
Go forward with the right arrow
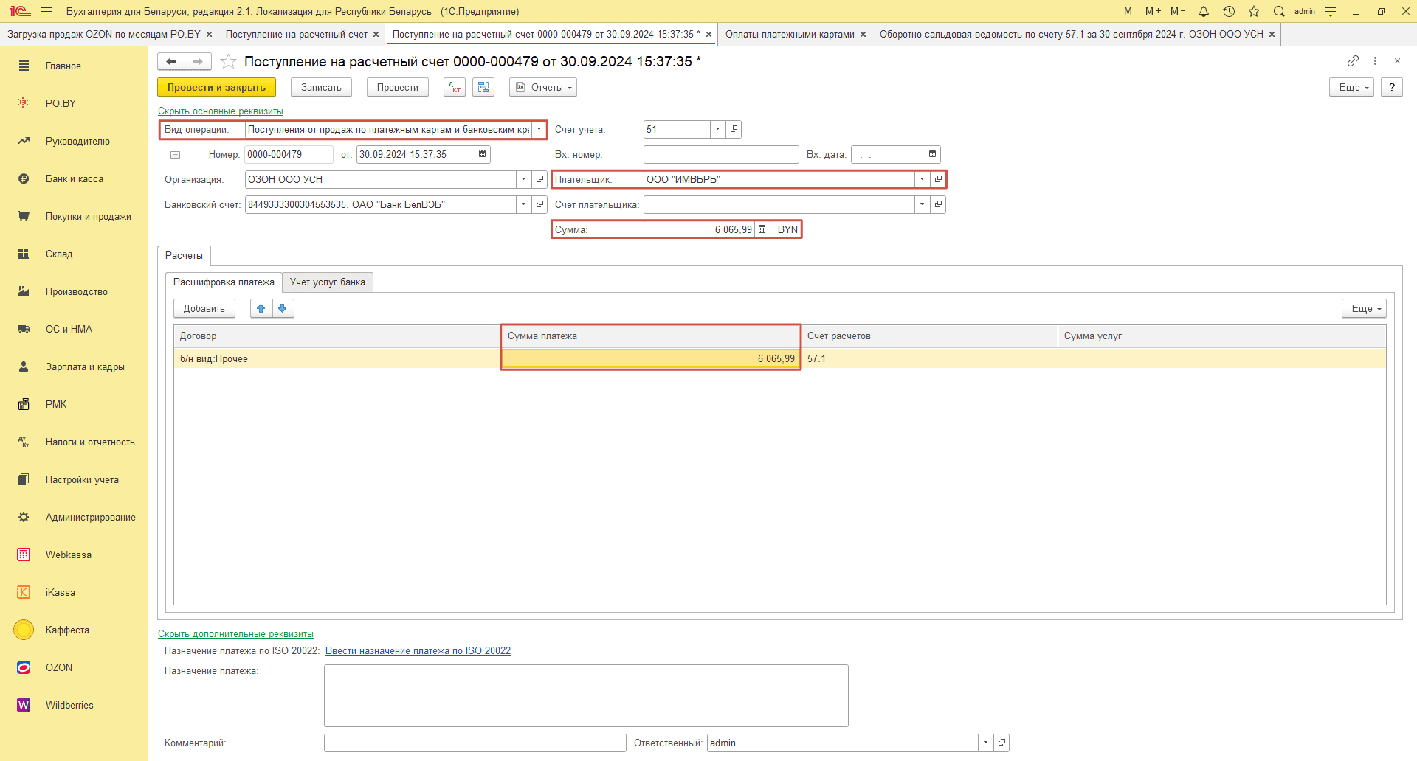click(x=198, y=61)
